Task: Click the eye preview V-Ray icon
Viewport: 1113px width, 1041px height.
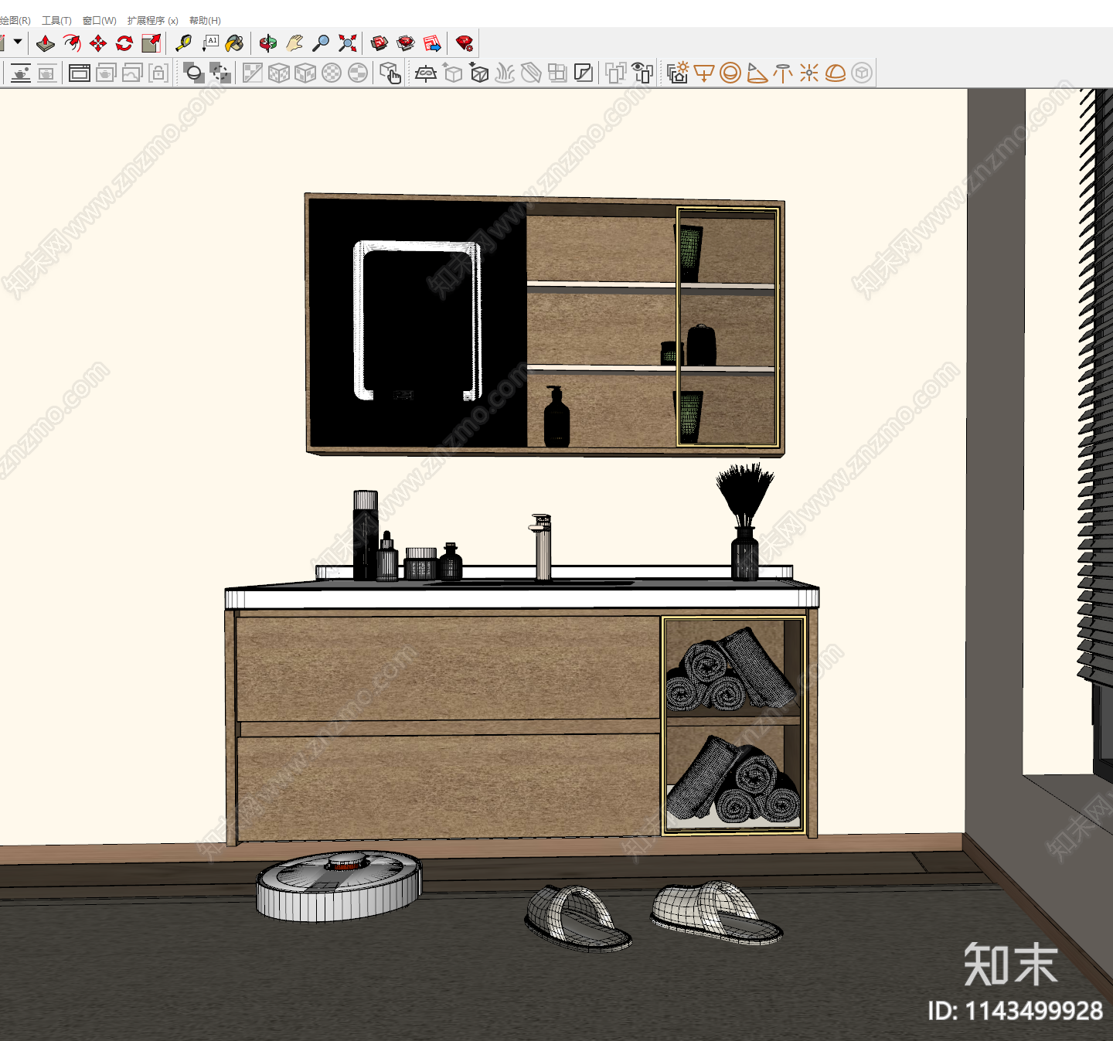Action: tap(642, 73)
